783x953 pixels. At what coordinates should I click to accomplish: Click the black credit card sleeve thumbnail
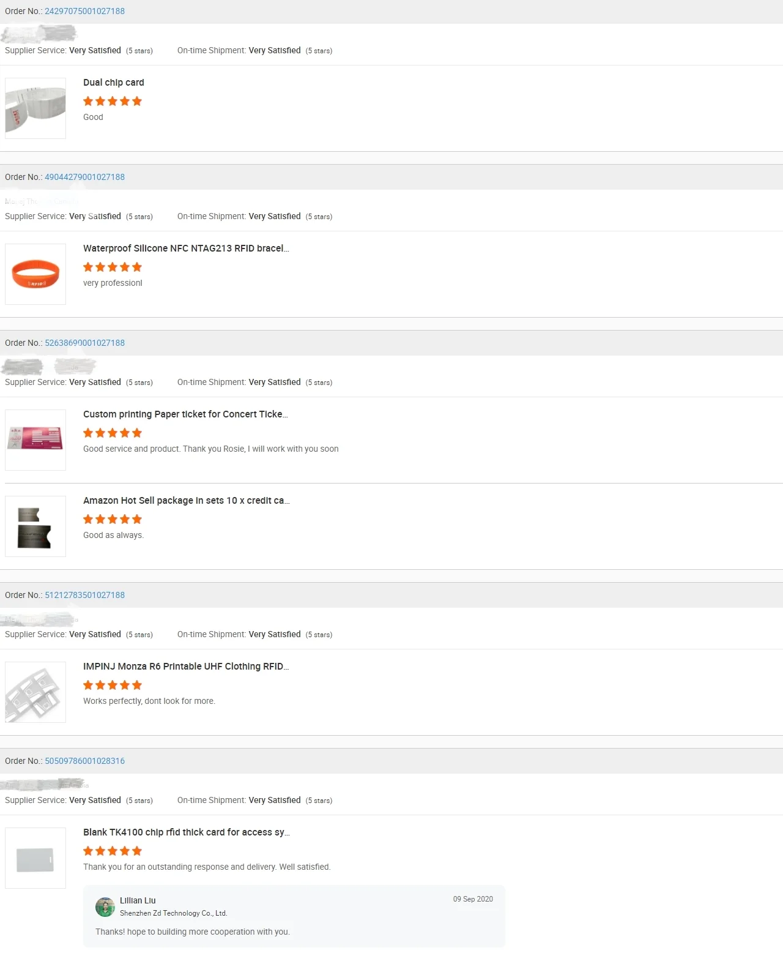pos(35,526)
